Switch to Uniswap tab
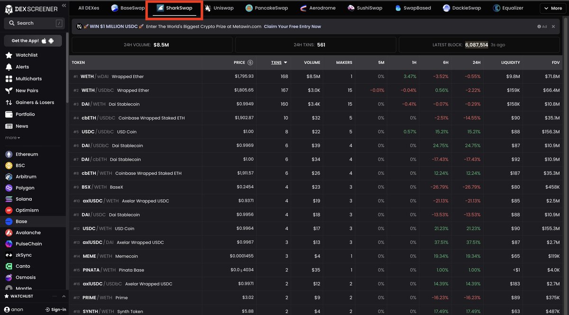This screenshot has height=315, width=569. (219, 8)
